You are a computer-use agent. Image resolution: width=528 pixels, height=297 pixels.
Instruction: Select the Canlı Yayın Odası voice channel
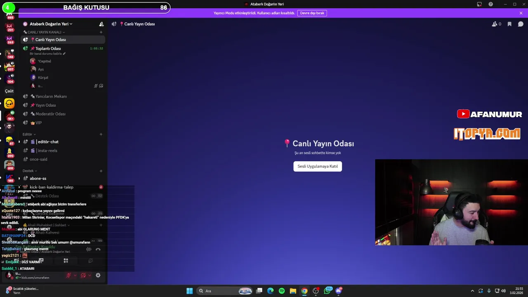[x=63, y=40]
